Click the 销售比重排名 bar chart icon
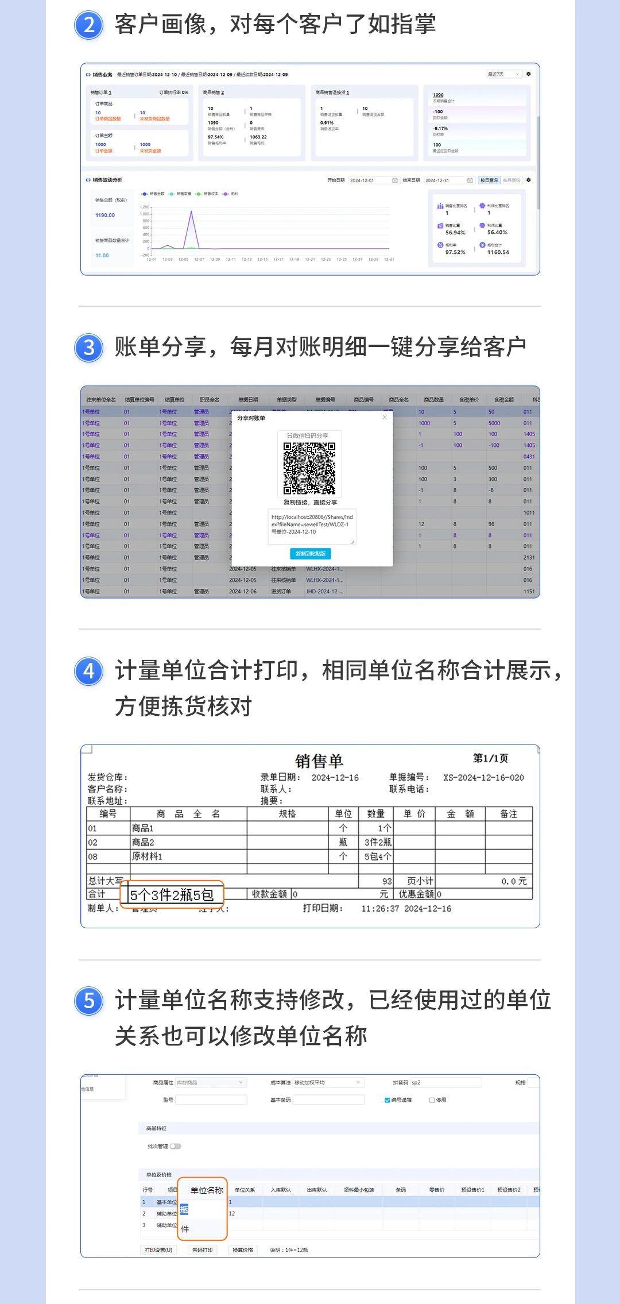 pos(440,206)
